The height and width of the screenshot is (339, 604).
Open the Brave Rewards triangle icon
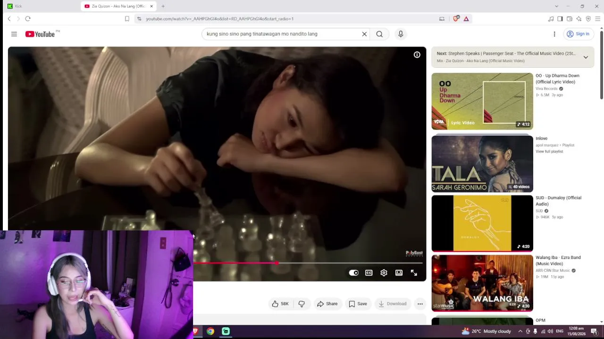tap(466, 19)
